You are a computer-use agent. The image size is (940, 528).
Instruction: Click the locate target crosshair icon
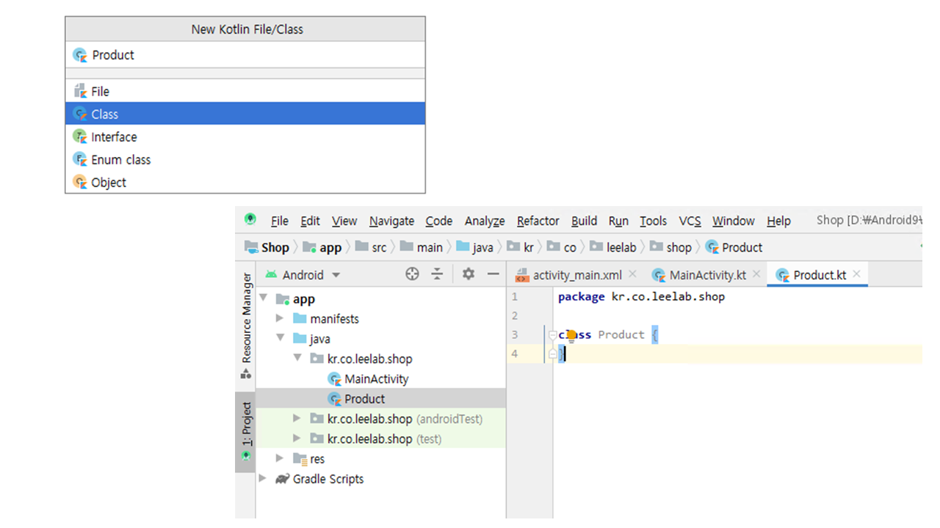tap(412, 274)
